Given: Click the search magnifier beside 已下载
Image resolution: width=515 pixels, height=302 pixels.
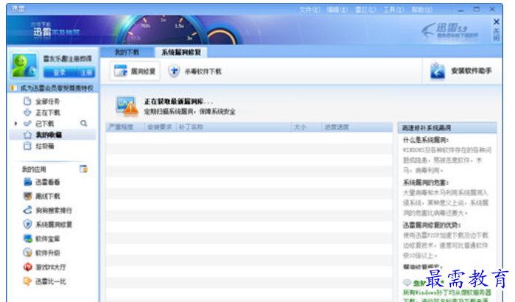Looking at the screenshot, I should click(84, 124).
